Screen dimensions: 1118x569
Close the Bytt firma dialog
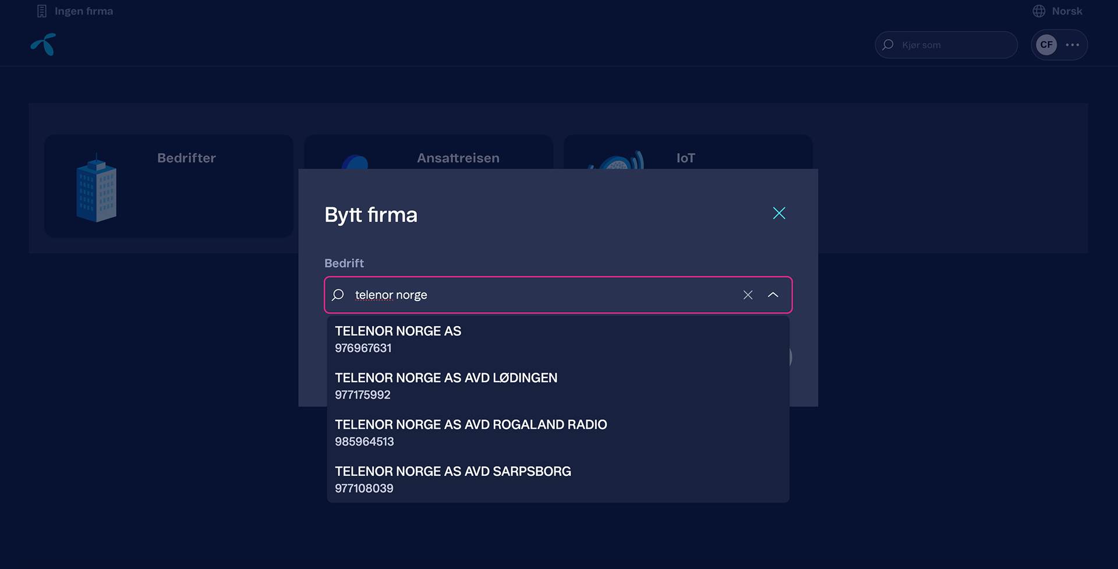coord(779,213)
